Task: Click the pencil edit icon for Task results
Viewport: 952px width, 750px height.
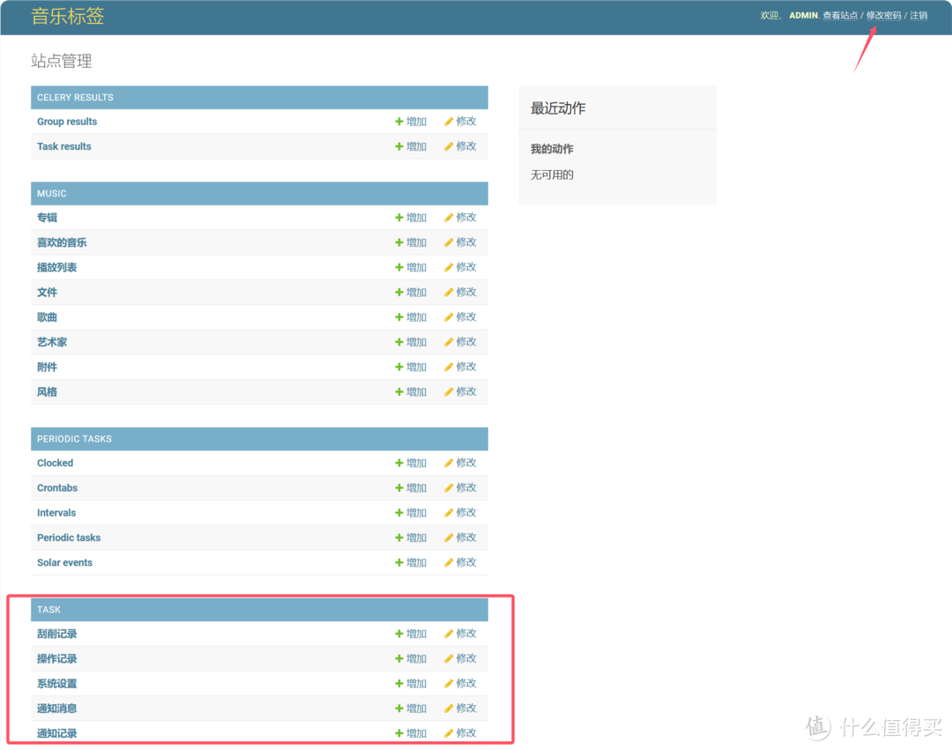Action: (x=449, y=146)
